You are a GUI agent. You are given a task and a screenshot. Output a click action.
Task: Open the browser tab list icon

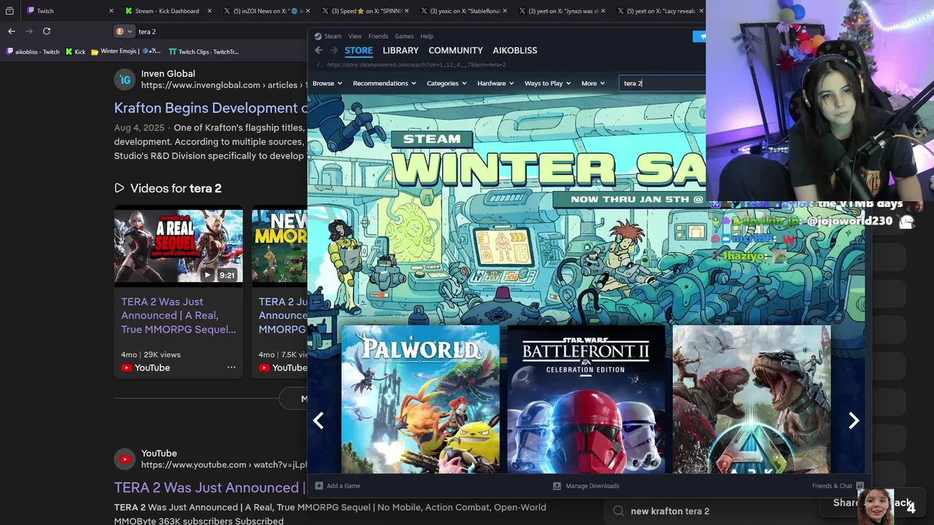[x=9, y=11]
